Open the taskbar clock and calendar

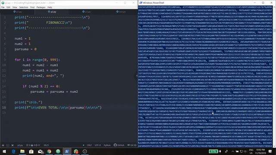point(260,152)
